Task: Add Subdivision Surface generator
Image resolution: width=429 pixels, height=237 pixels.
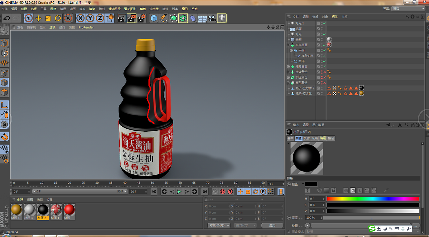Action: [173, 18]
